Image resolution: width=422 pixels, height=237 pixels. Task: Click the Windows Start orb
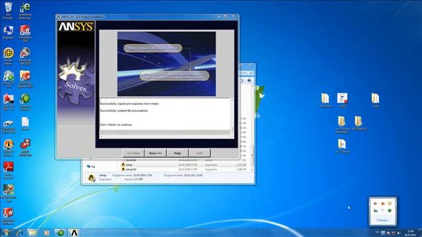pos(5,232)
